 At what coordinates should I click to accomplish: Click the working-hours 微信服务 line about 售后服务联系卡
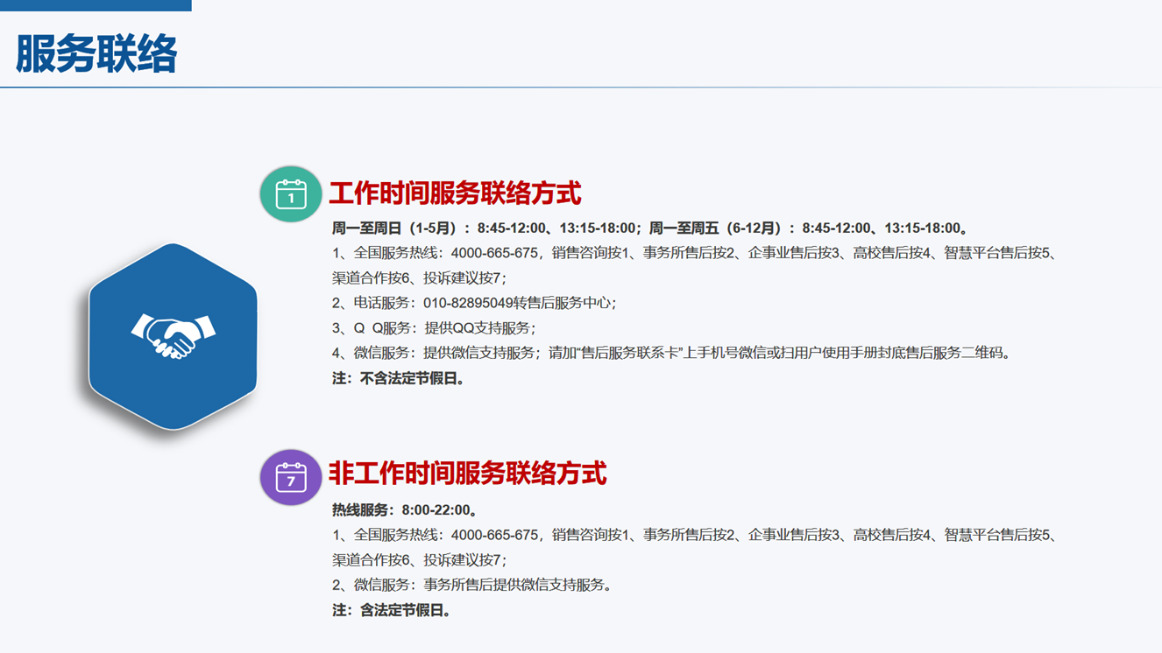pos(672,354)
